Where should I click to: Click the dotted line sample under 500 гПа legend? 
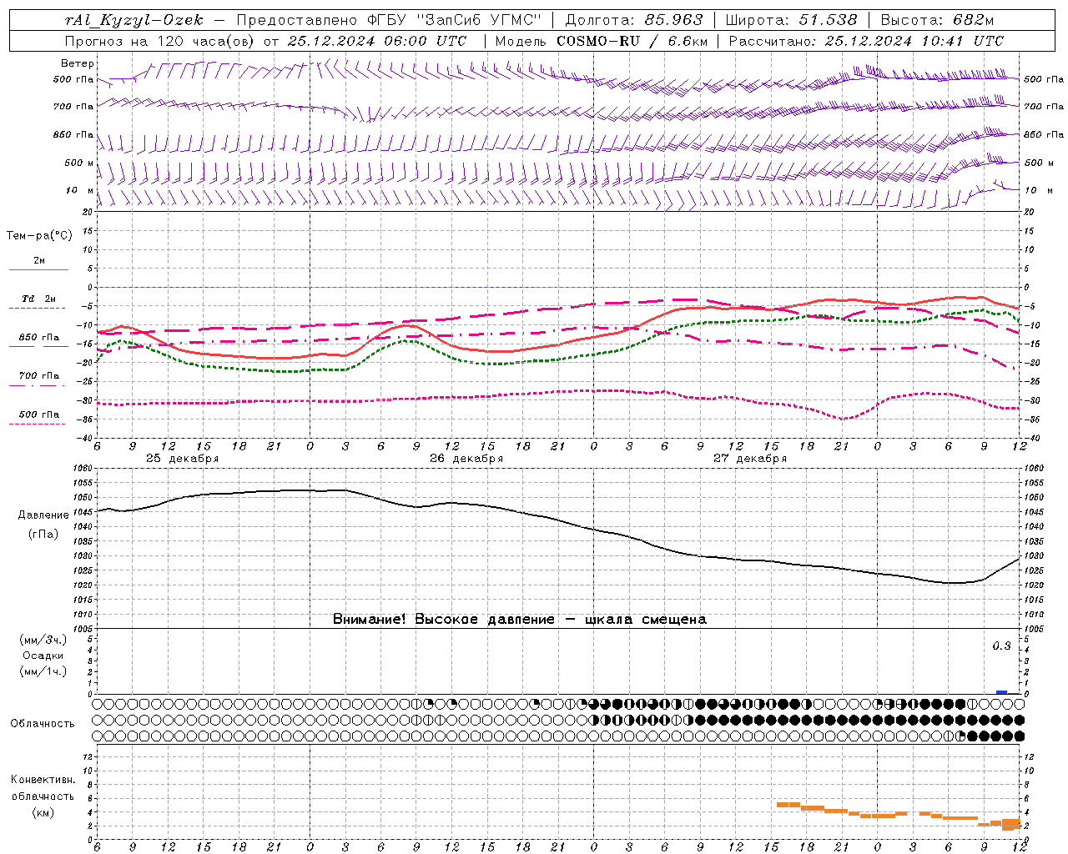pos(38,424)
